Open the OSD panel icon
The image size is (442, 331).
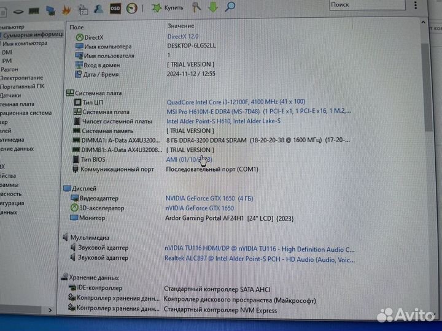[115, 9]
